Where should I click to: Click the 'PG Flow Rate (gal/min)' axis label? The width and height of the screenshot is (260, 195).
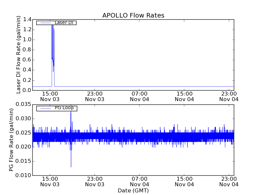click(x=11, y=140)
